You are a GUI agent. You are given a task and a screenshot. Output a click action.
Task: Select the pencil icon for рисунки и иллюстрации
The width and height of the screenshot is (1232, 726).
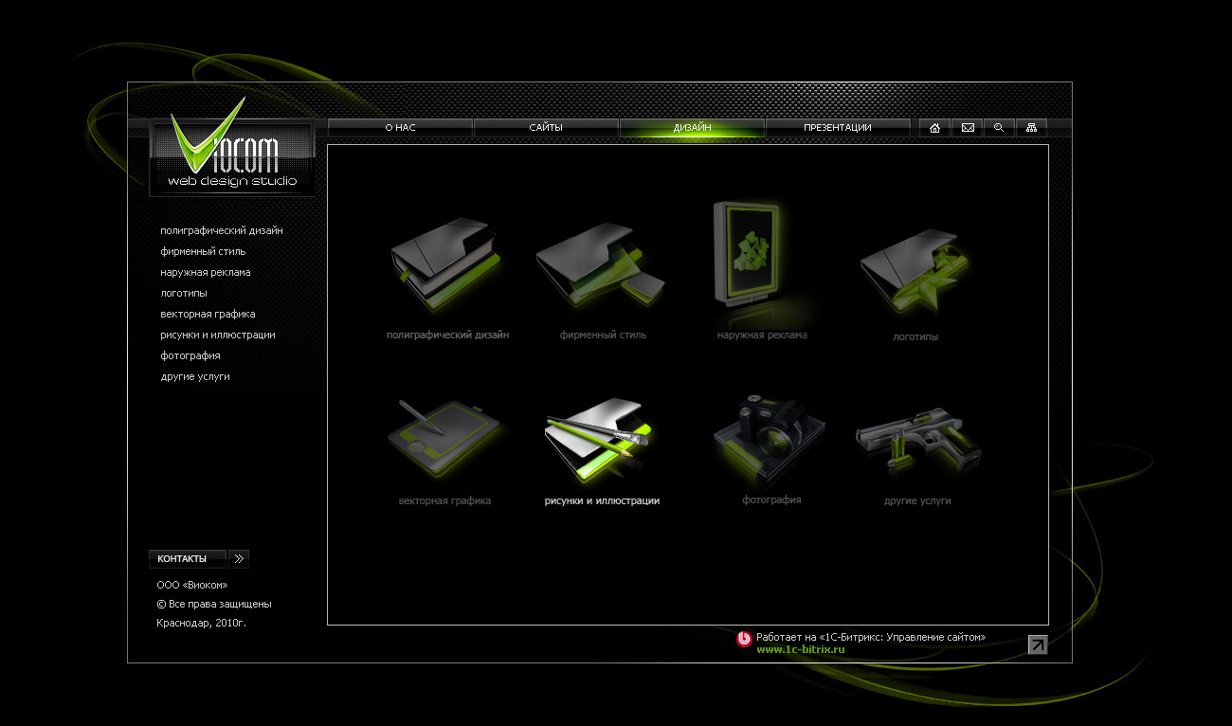(600, 436)
